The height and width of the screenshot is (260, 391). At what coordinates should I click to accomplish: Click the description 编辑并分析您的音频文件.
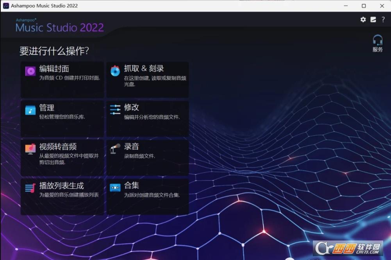pyautogui.click(x=152, y=117)
